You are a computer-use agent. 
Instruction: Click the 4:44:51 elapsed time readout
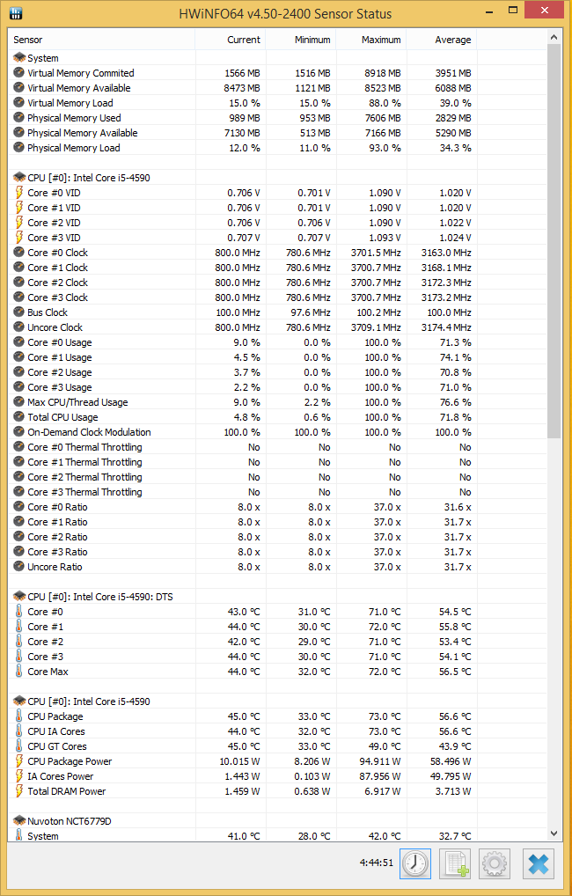point(377,863)
